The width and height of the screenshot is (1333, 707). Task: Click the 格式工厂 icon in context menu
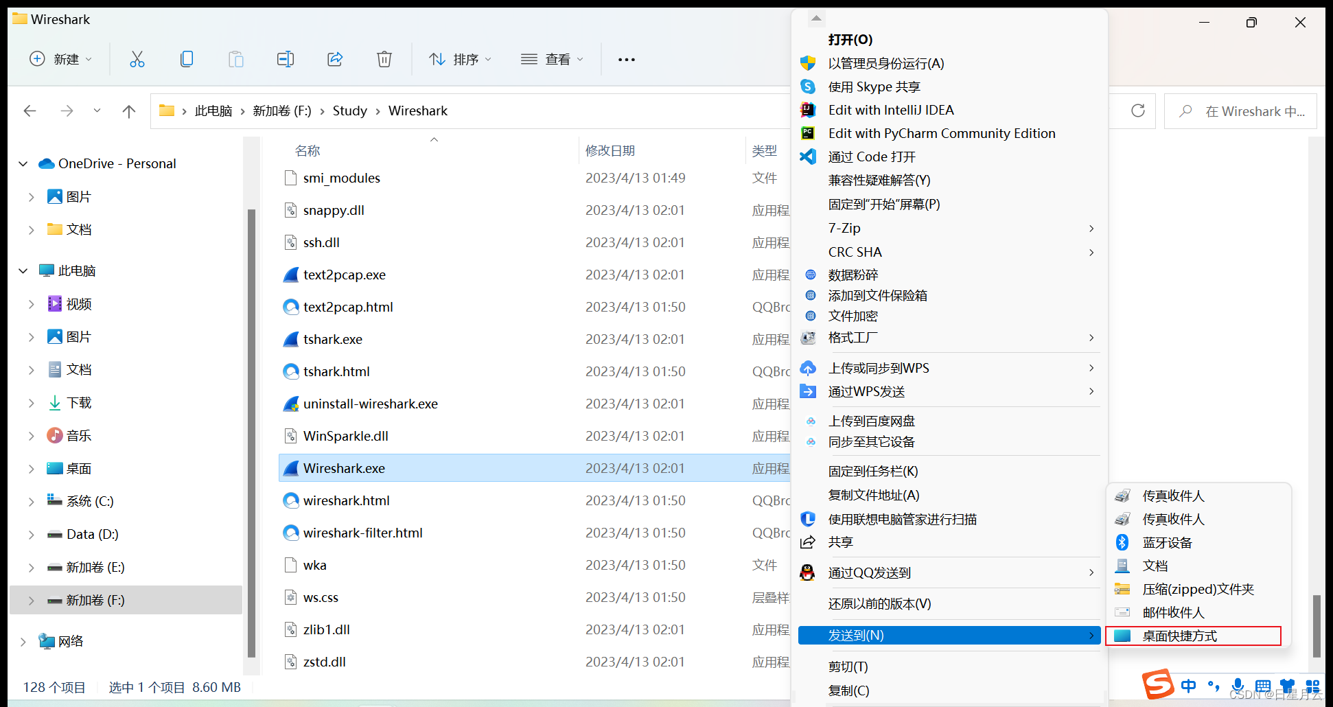click(808, 338)
